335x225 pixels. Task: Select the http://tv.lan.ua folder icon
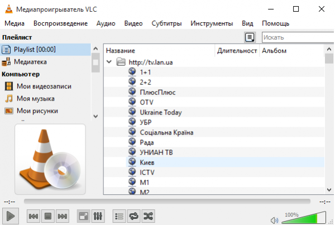click(x=121, y=62)
